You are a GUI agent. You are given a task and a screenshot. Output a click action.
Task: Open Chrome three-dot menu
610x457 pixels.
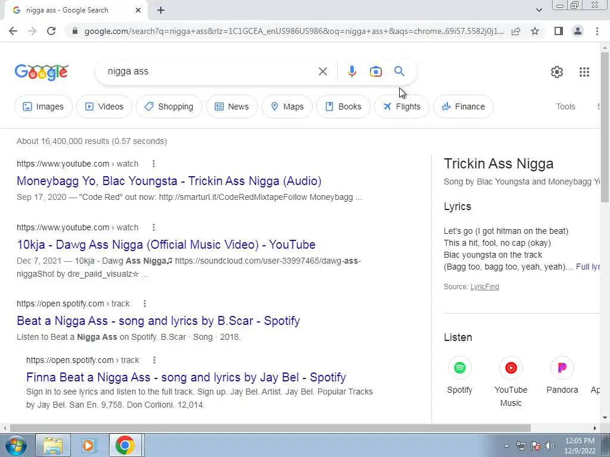597,31
